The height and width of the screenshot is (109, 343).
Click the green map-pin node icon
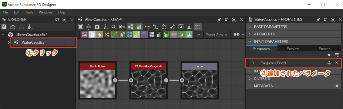coord(167,35)
